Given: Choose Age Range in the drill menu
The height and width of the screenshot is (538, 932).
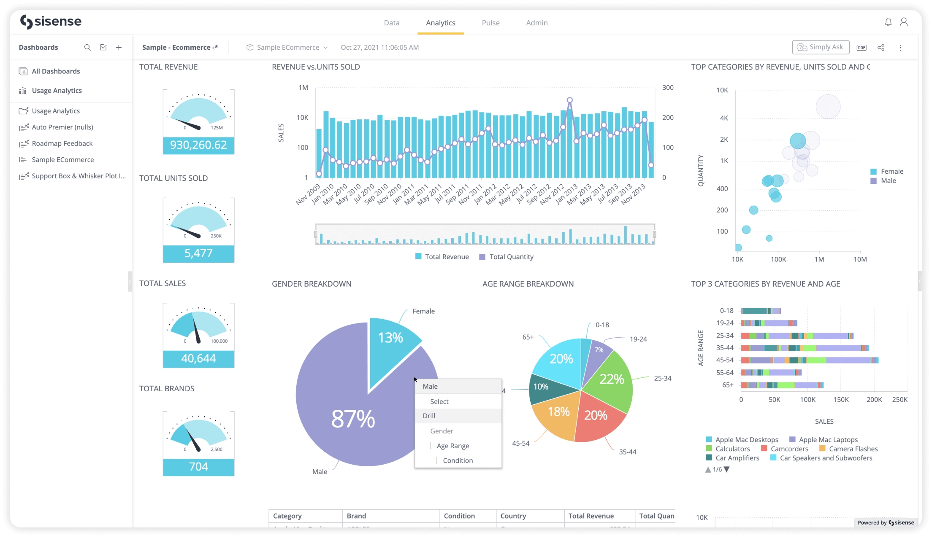Looking at the screenshot, I should [453, 446].
